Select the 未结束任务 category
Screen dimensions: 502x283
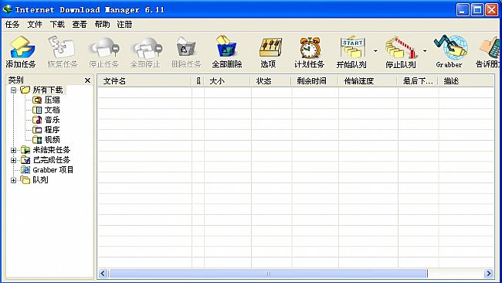click(52, 150)
